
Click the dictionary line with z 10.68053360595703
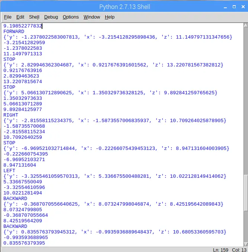coord(115,232)
